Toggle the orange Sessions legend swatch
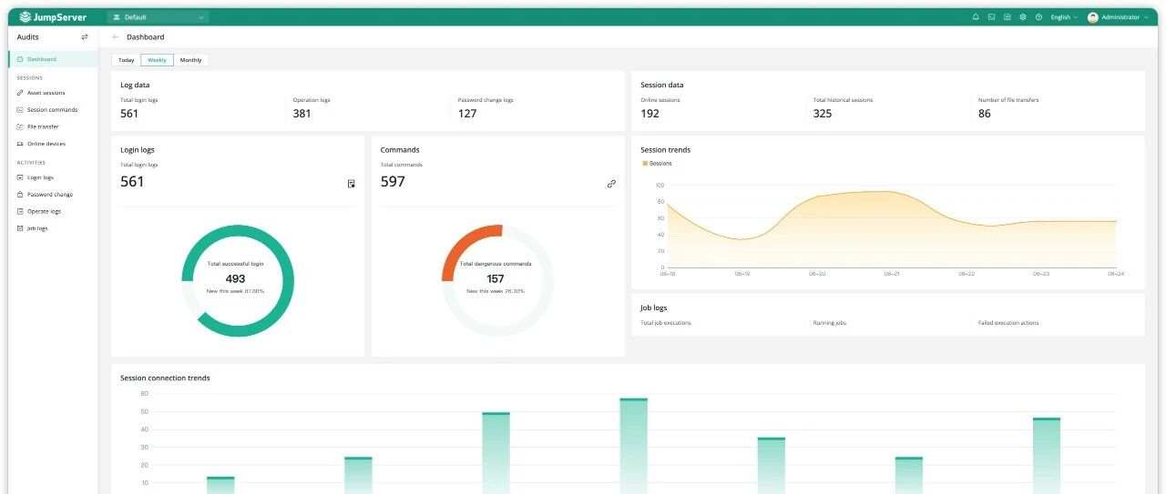Image resolution: width=1166 pixels, height=494 pixels. [645, 164]
